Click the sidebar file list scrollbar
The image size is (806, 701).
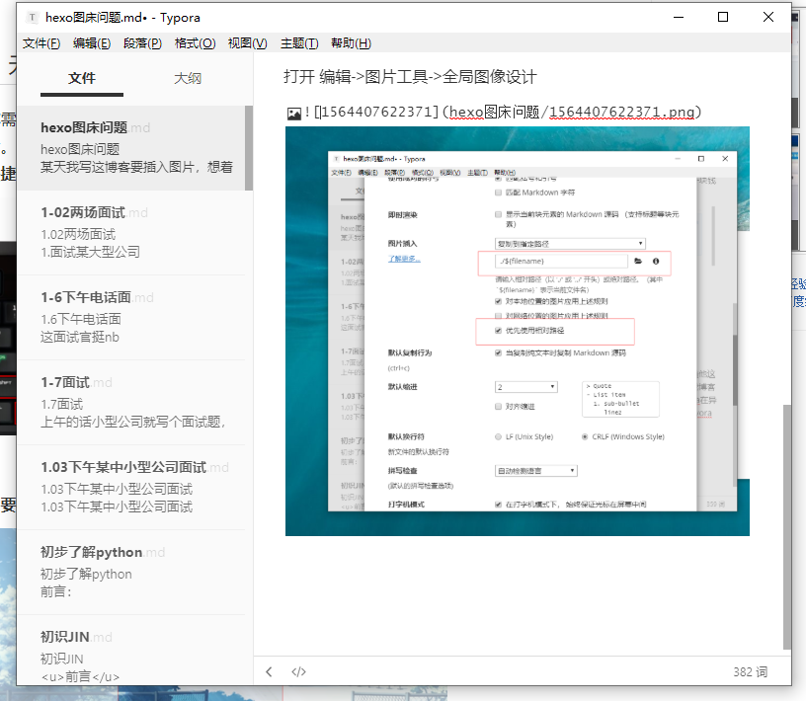click(x=249, y=148)
